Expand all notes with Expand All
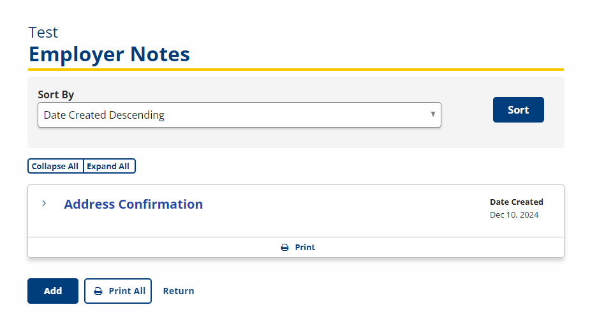Image resolution: width=590 pixels, height=321 pixels. (108, 166)
